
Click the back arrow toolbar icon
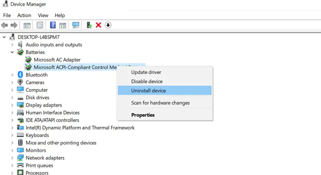click(x=5, y=25)
